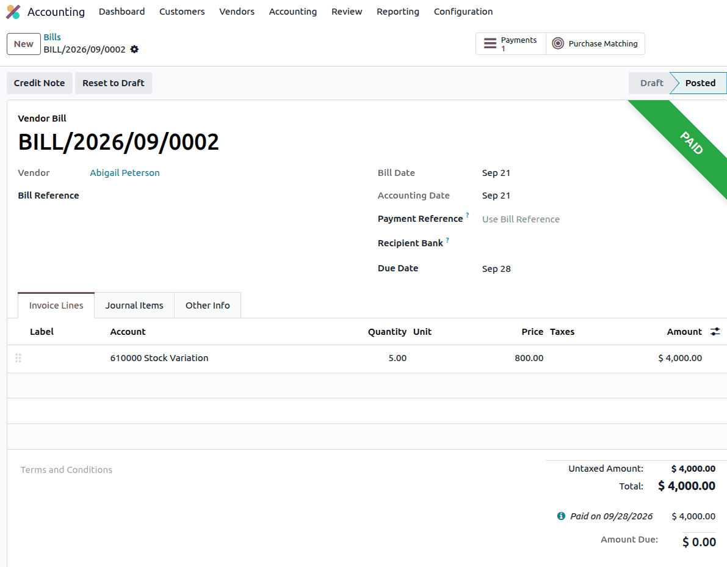This screenshot has height=567, width=727.
Task: Open the Accounting menu in the top bar
Action: point(293,12)
